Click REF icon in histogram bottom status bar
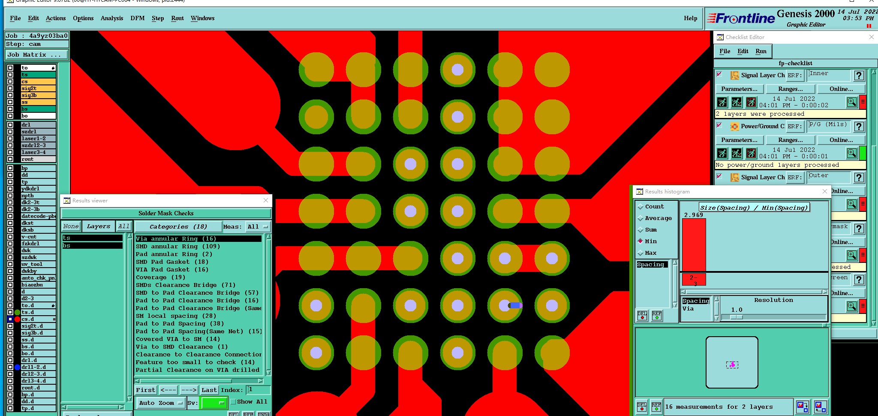Image resolution: width=878 pixels, height=416 pixels. (656, 407)
